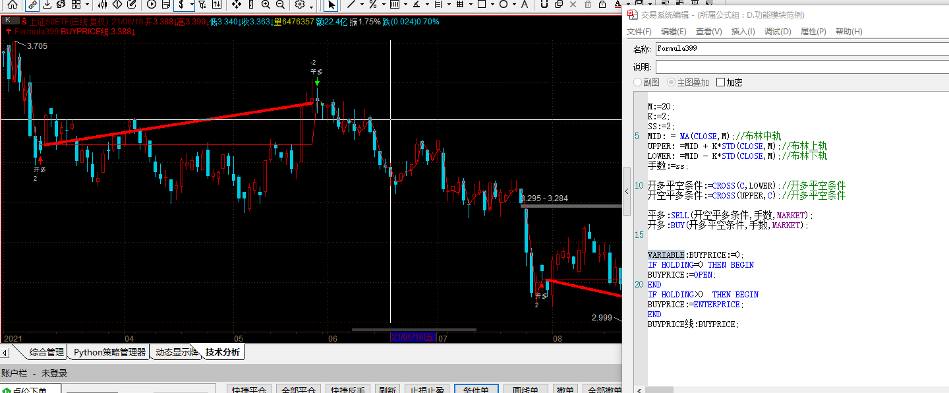Click the magnet snap icon
949x393 pixels.
(x=544, y=5)
